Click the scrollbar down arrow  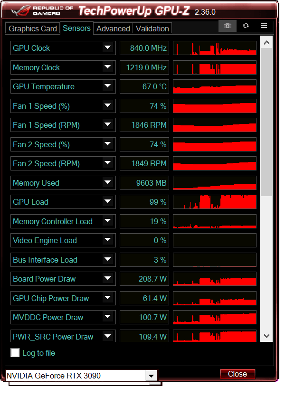(x=266, y=336)
